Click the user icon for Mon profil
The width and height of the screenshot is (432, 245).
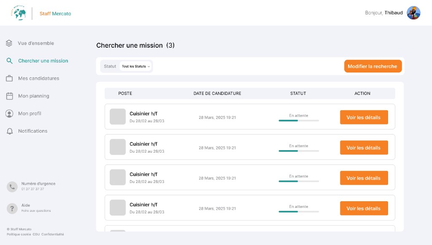pyautogui.click(x=9, y=114)
